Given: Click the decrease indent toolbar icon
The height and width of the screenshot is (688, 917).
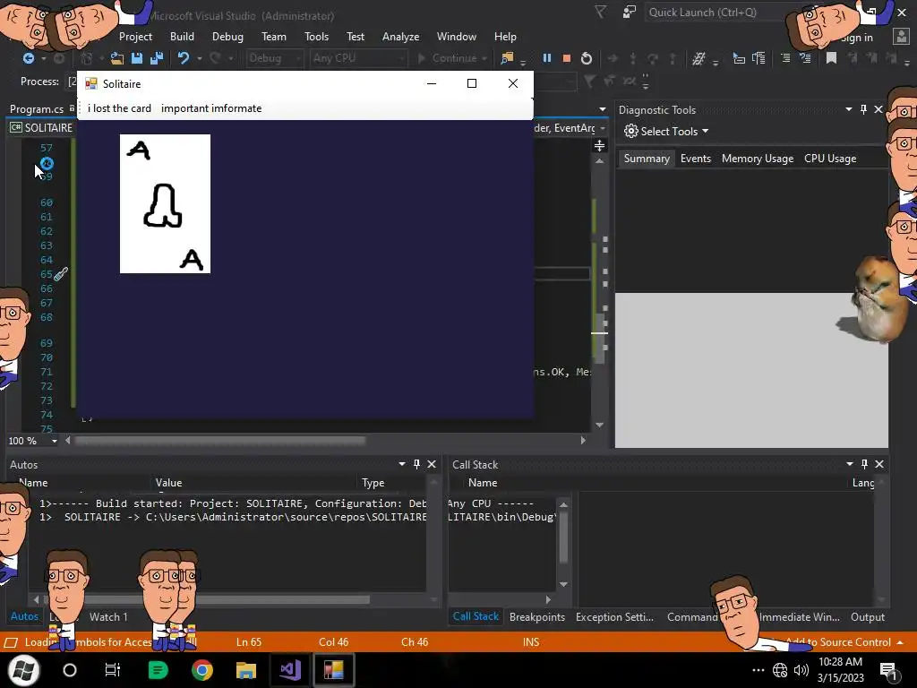Looking at the screenshot, I should click(x=785, y=58).
